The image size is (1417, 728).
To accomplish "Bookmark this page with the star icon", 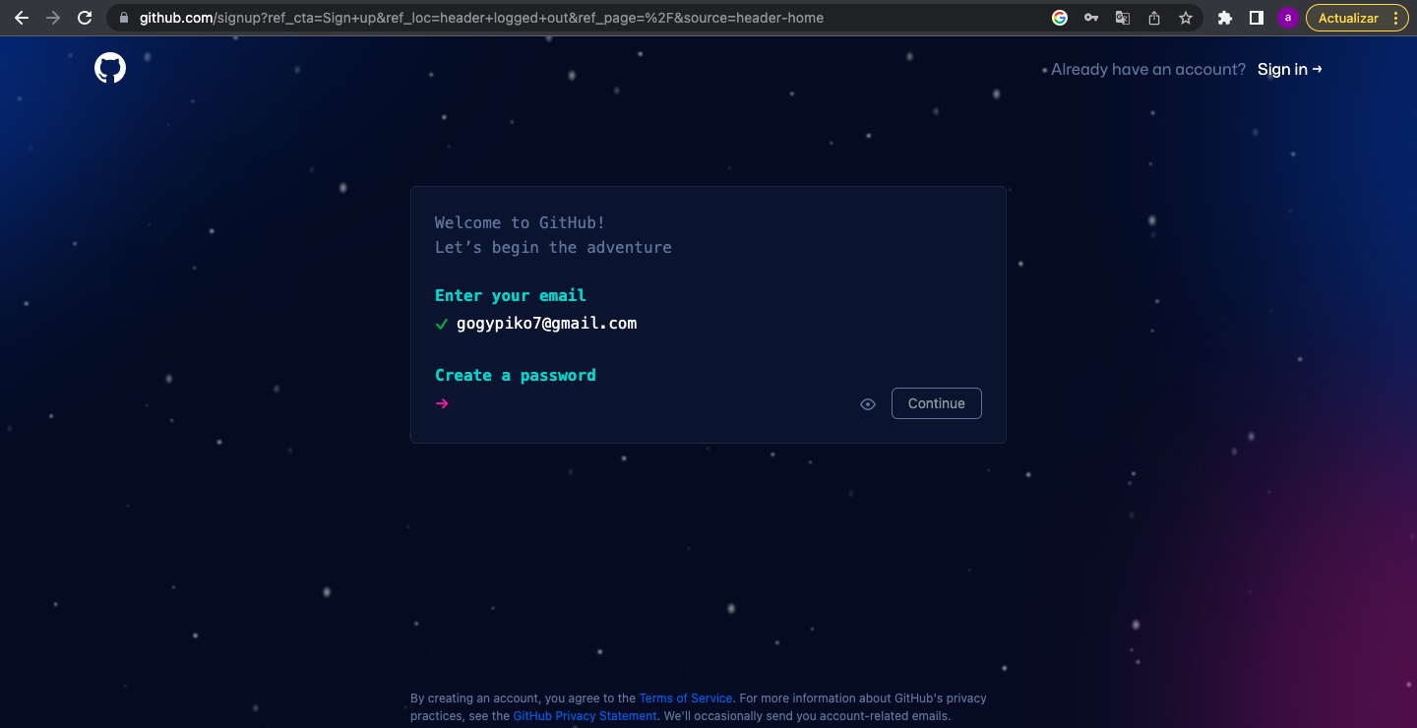I will coord(1186,18).
